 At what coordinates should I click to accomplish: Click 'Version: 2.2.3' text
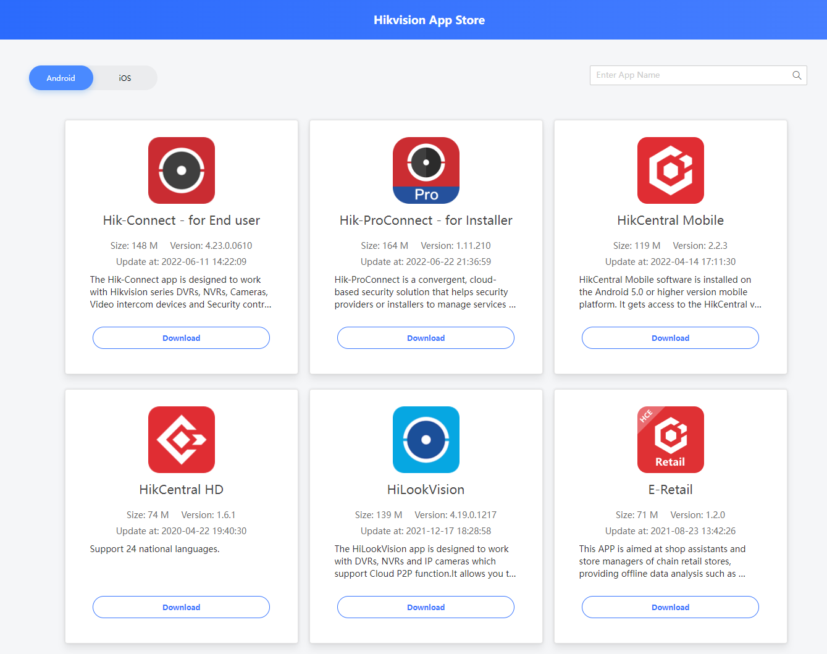click(x=700, y=246)
